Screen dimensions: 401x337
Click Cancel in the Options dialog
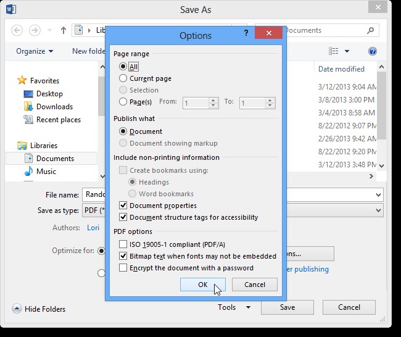tap(255, 285)
